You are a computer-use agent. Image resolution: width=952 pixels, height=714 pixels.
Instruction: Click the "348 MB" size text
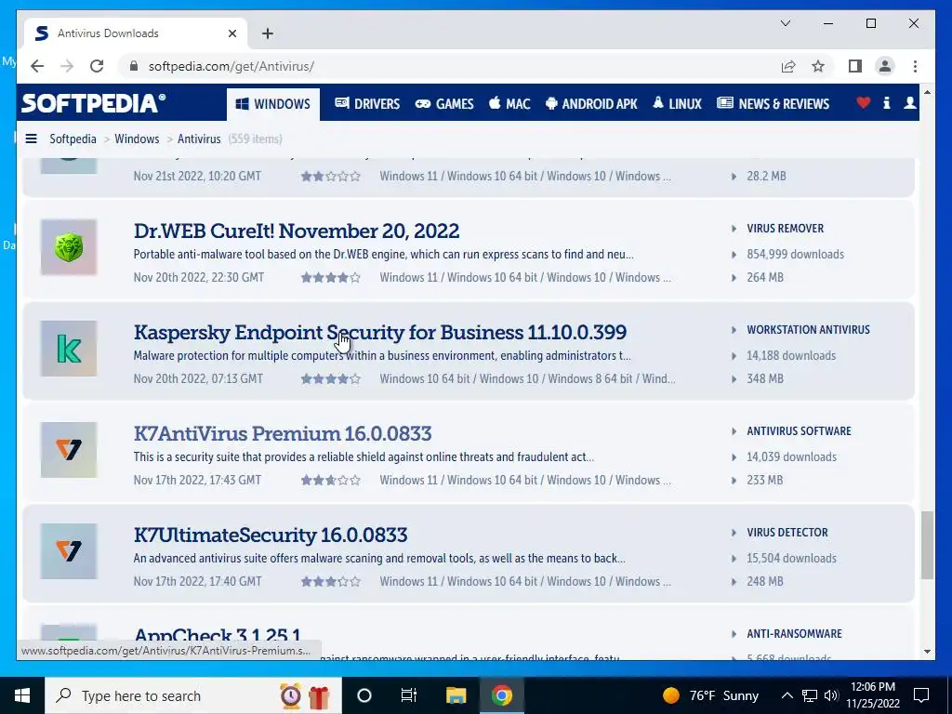pos(765,379)
